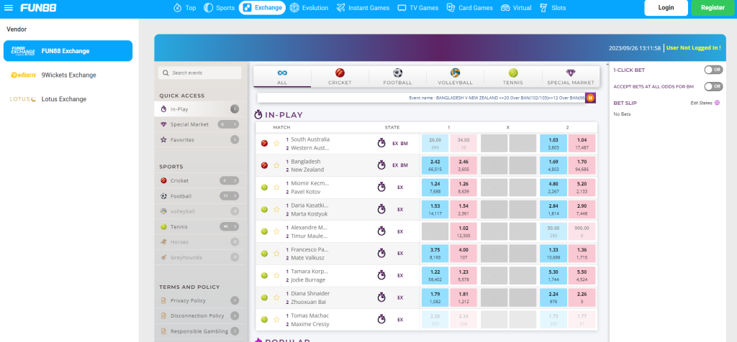Click the magnifier icon in search box
This screenshot has height=342, width=737.
tap(166, 73)
